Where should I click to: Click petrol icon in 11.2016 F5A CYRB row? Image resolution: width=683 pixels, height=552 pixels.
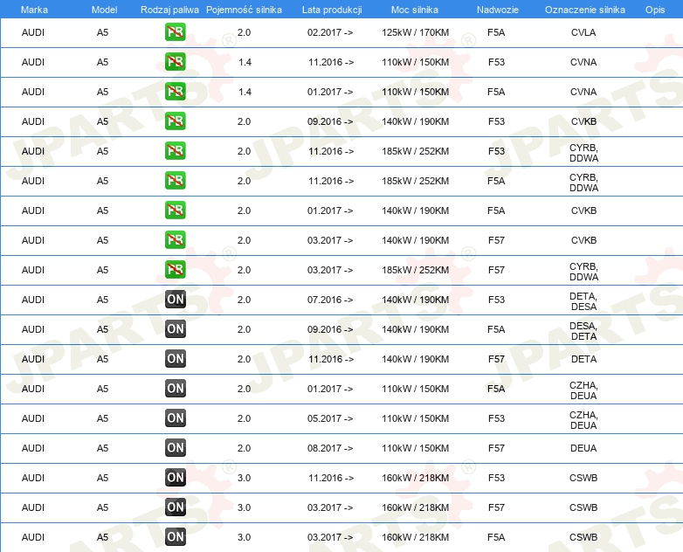pos(175,181)
